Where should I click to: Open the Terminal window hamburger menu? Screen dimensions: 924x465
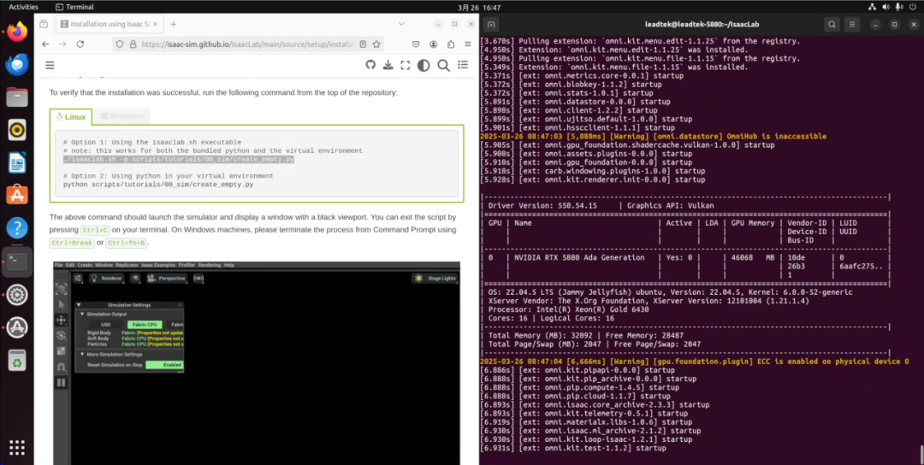(852, 24)
